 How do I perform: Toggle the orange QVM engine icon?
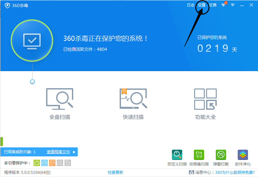[52, 163]
